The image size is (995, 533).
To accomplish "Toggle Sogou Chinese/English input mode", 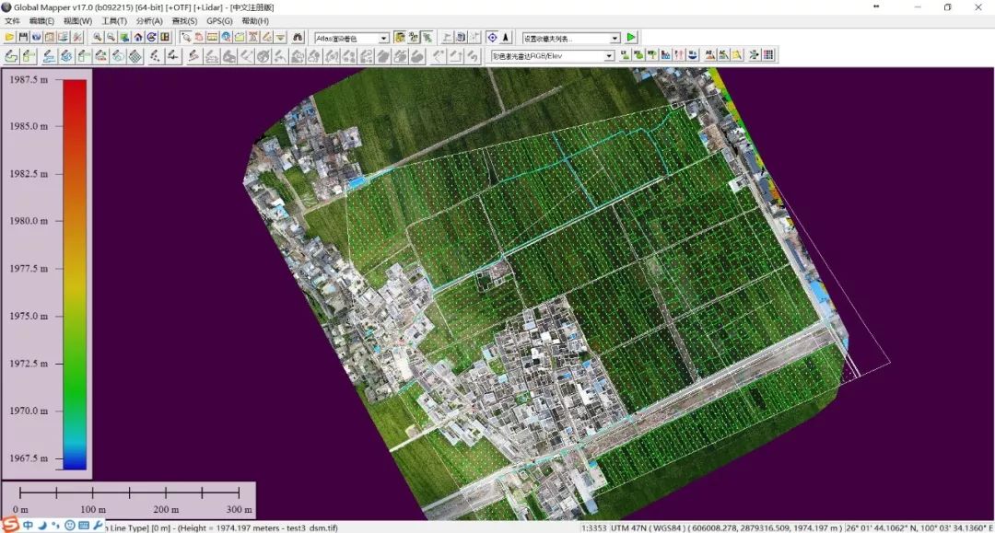I will [29, 526].
